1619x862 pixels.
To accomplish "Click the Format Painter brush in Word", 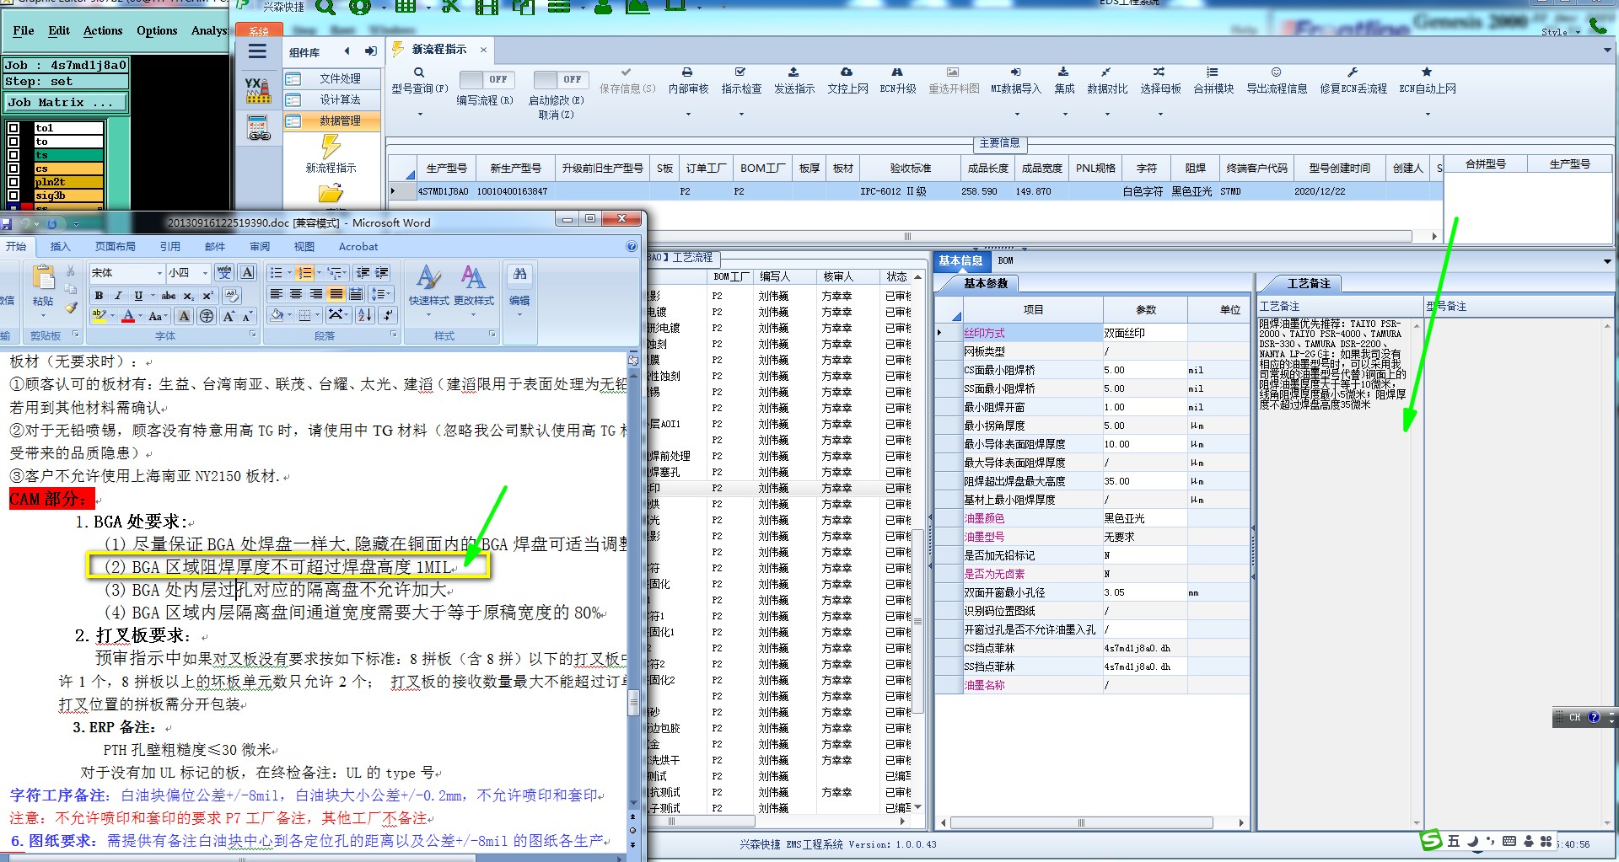I will click(71, 308).
